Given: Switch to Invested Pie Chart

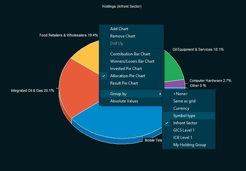Looking at the screenshot, I should [x=131, y=69].
